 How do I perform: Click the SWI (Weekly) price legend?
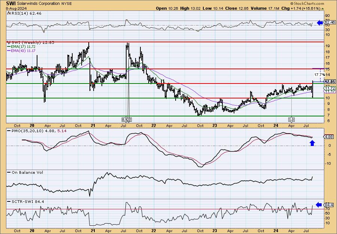(x=31, y=43)
